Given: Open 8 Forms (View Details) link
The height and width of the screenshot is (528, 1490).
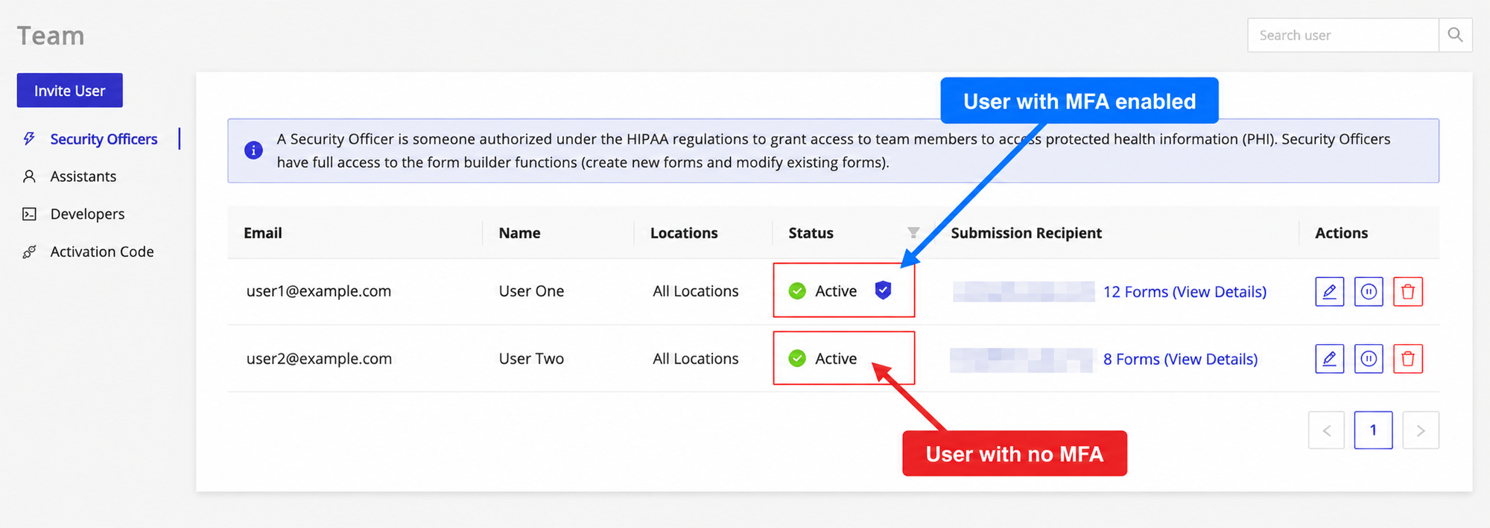Looking at the screenshot, I should click(1180, 359).
